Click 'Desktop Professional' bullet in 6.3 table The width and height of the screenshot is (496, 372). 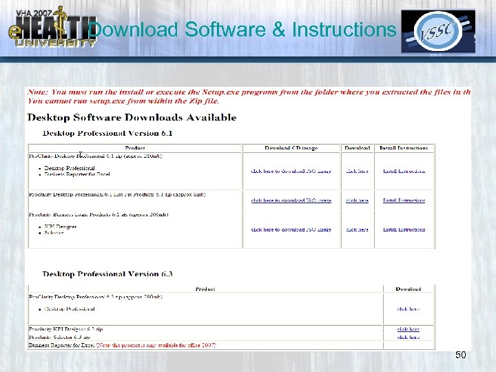(x=70, y=309)
